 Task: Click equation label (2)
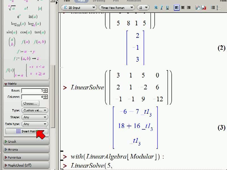222,48
